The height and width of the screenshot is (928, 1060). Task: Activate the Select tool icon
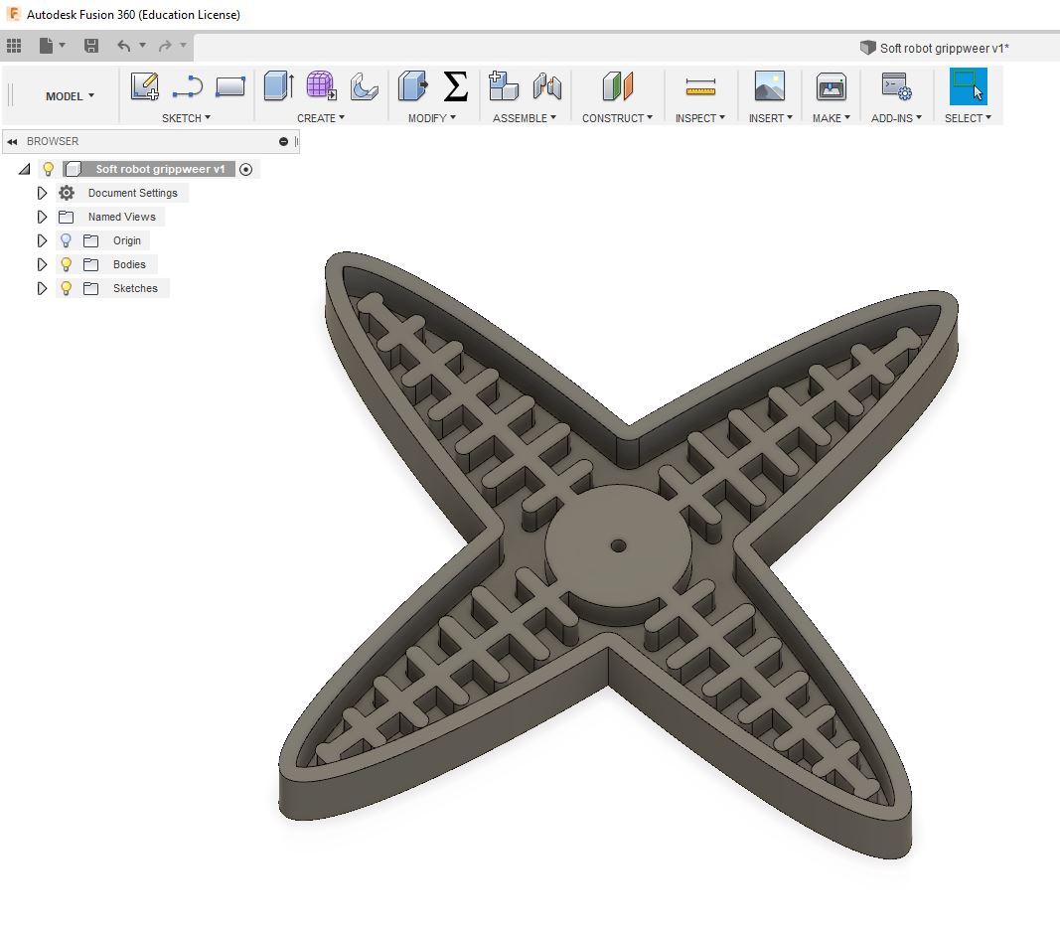[968, 85]
